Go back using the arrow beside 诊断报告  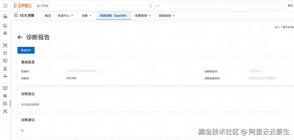pyautogui.click(x=20, y=37)
